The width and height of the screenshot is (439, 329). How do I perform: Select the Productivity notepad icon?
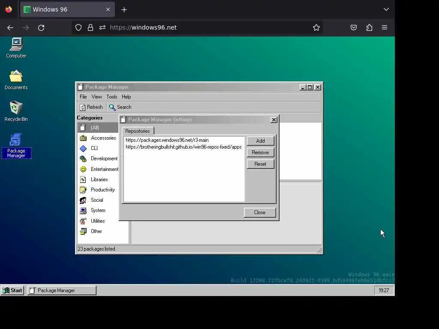tap(83, 190)
